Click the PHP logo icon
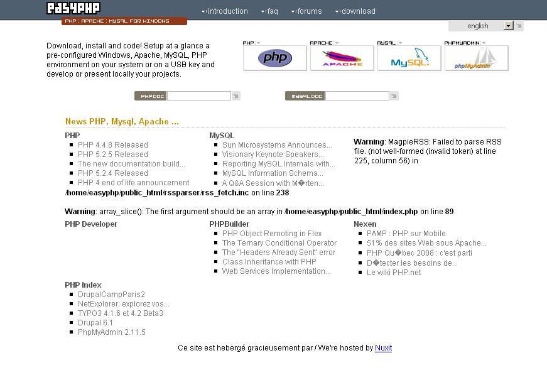 (x=274, y=58)
